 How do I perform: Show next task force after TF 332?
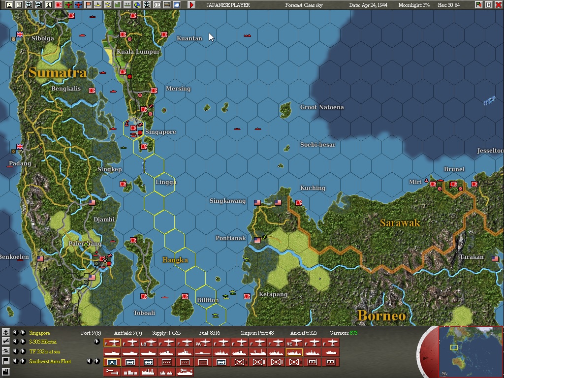23,351
